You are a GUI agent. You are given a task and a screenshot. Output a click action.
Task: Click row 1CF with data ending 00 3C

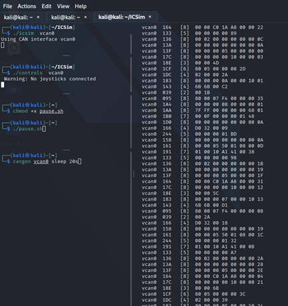(193, 294)
